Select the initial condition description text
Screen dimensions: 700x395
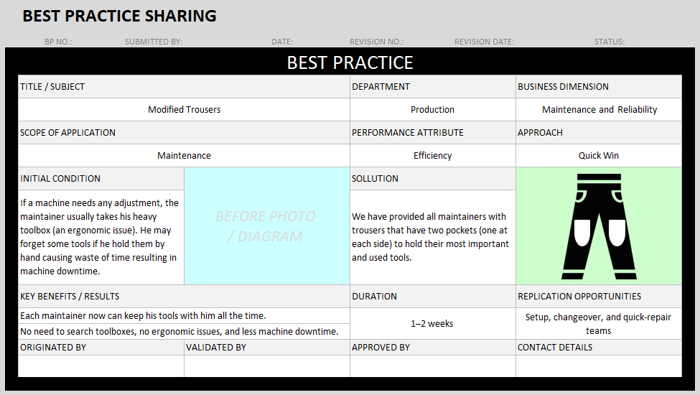point(101,237)
